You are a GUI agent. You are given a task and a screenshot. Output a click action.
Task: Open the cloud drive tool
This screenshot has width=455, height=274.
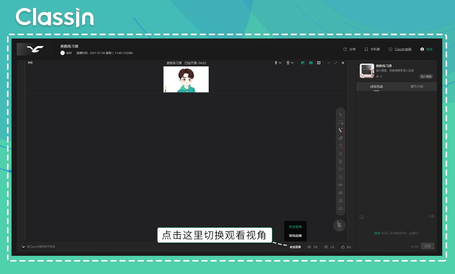point(341,193)
